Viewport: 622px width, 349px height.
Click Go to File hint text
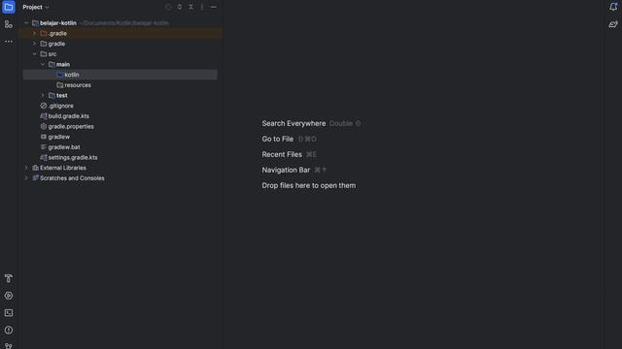click(x=278, y=139)
